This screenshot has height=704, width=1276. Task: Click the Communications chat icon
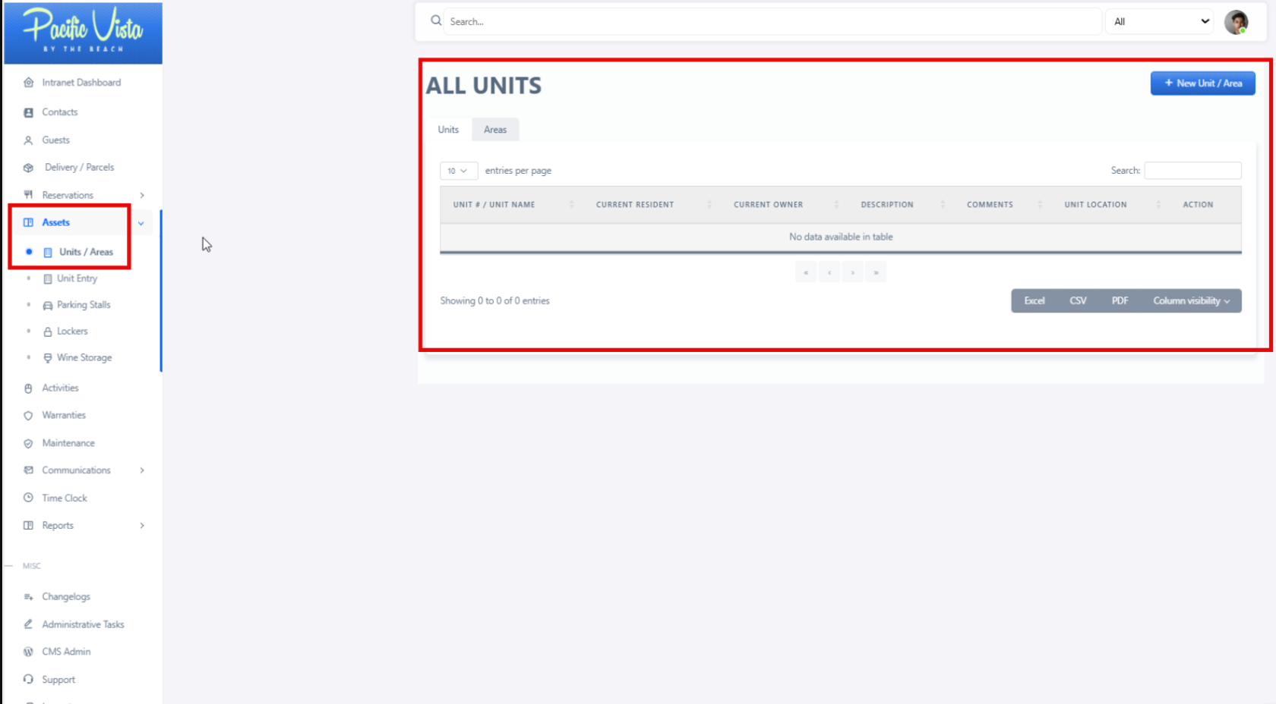(x=28, y=470)
